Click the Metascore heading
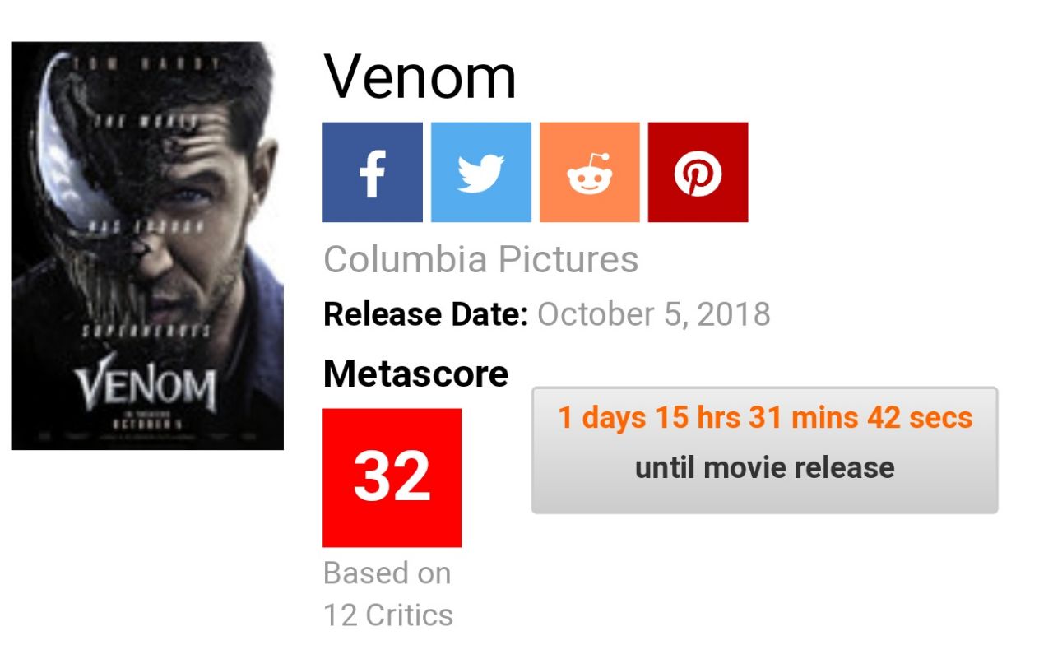Viewport: 1053px width, 659px height. pos(415,374)
